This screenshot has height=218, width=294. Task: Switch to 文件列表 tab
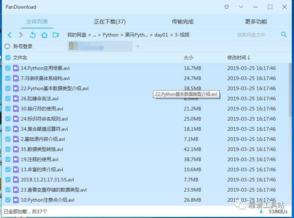tap(37, 21)
